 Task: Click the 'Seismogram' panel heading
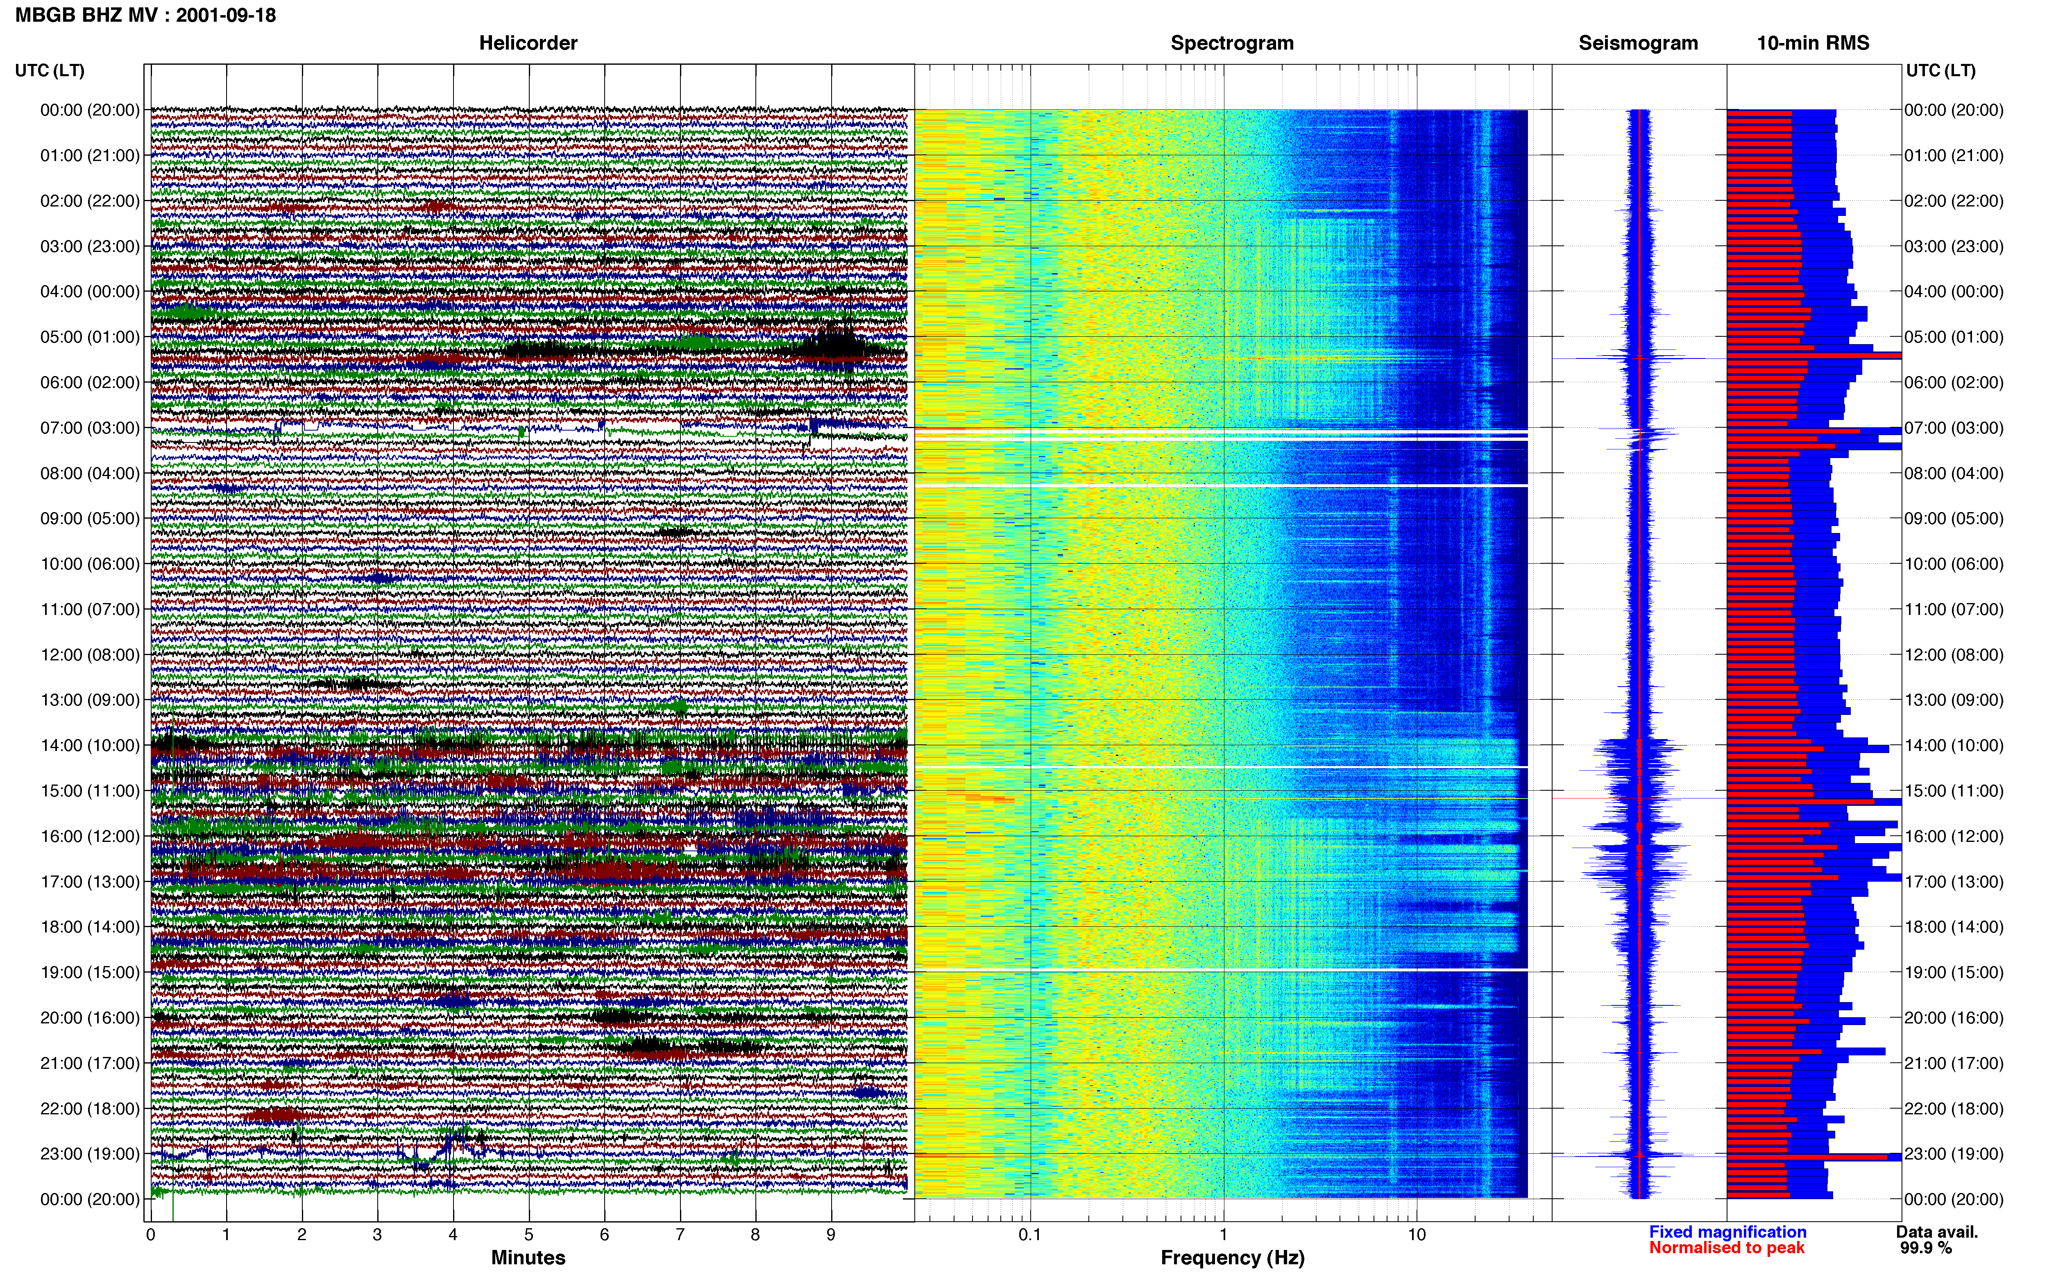point(1639,43)
